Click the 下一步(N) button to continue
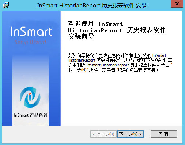The height and width of the screenshot is (145, 185). click(131, 134)
